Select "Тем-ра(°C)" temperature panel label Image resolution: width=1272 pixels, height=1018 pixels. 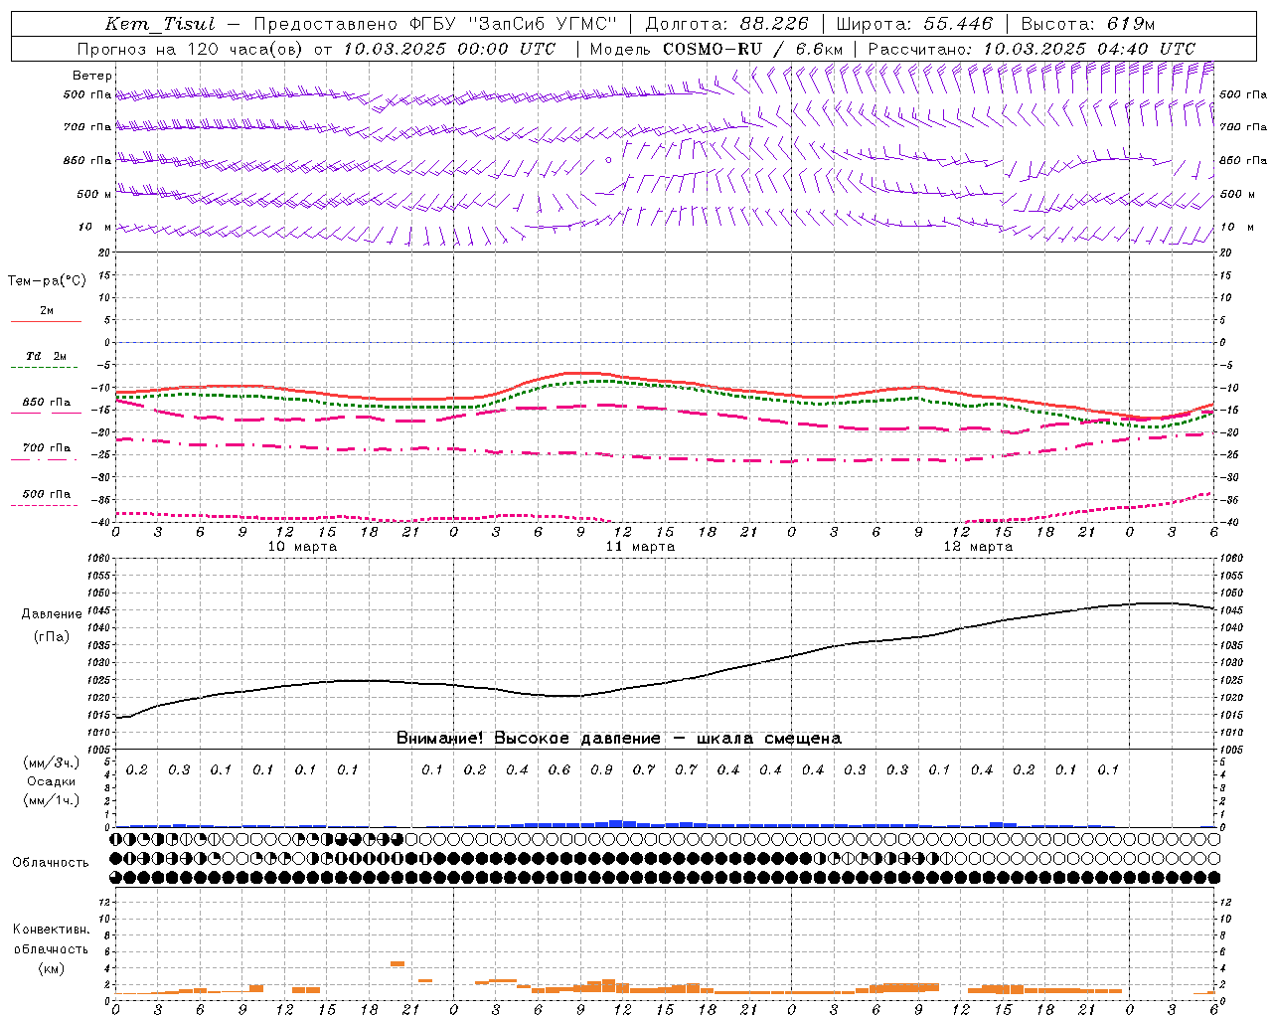(x=47, y=281)
